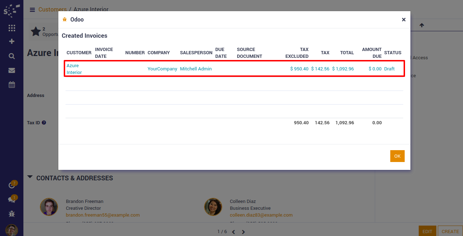Open search from the left sidebar
The width and height of the screenshot is (463, 236).
(x=12, y=56)
